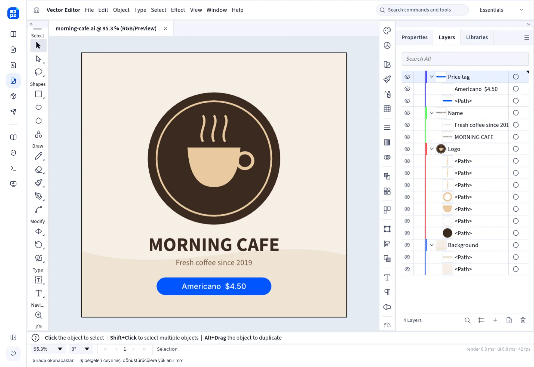Viewport: 534px width, 367px height.
Task: Target the Price tag layer circle
Action: pos(516,77)
